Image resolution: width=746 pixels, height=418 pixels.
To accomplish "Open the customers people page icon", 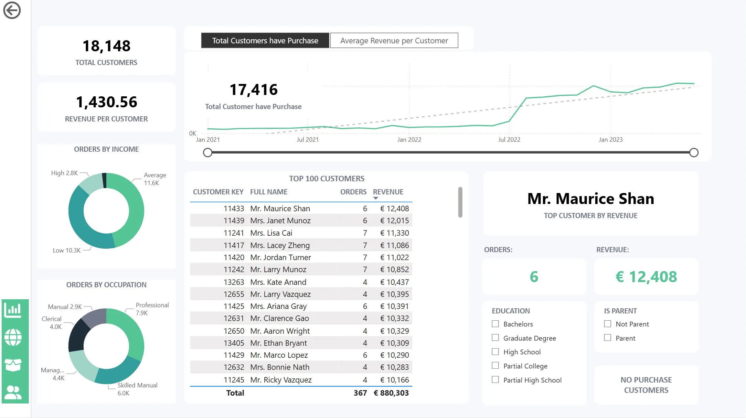I will [x=13, y=392].
